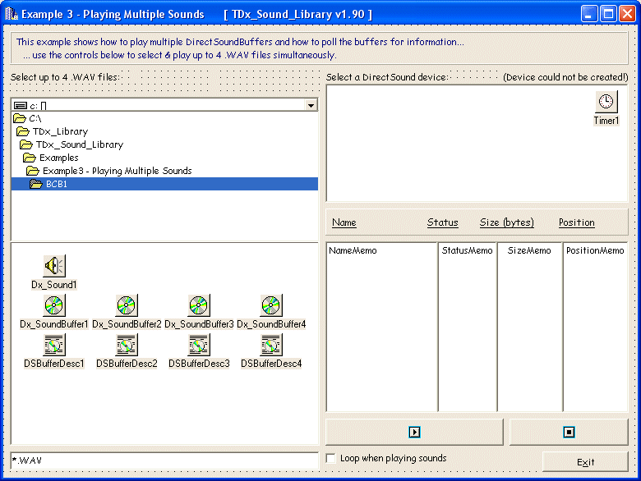Click '(Device could not be created!)' text
This screenshot has height=481, width=641.
(x=565, y=77)
